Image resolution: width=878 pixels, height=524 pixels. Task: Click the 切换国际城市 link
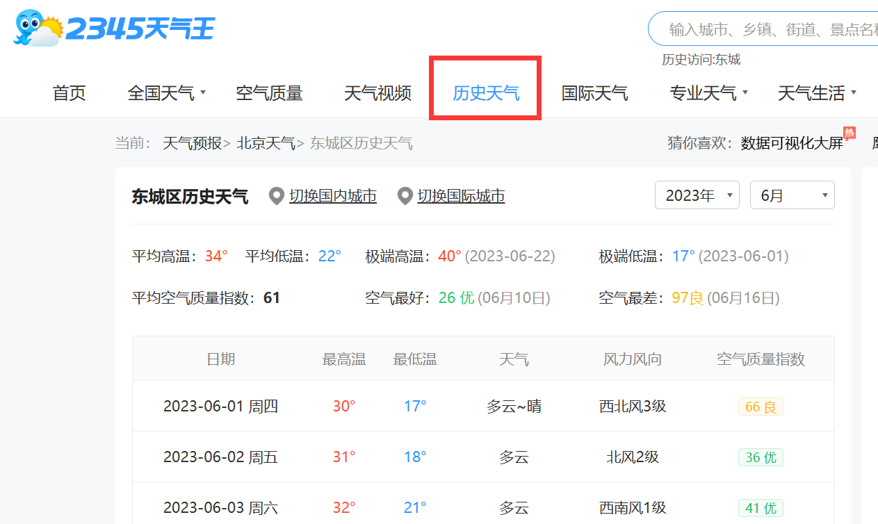(x=461, y=197)
